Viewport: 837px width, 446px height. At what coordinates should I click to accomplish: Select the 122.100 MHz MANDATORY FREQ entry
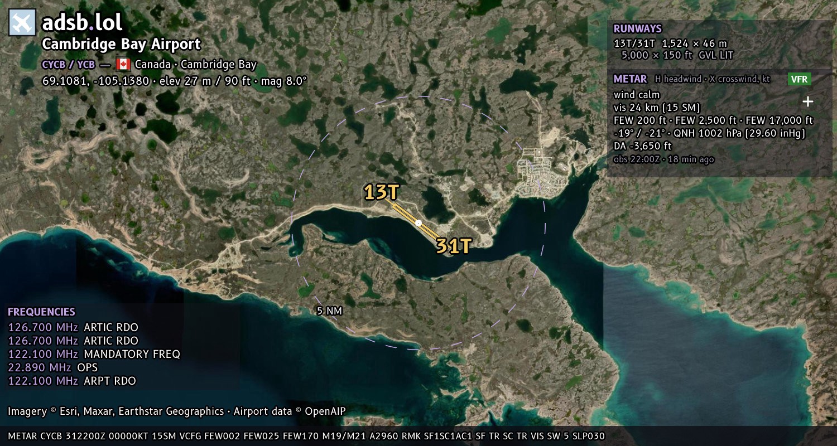pos(94,354)
